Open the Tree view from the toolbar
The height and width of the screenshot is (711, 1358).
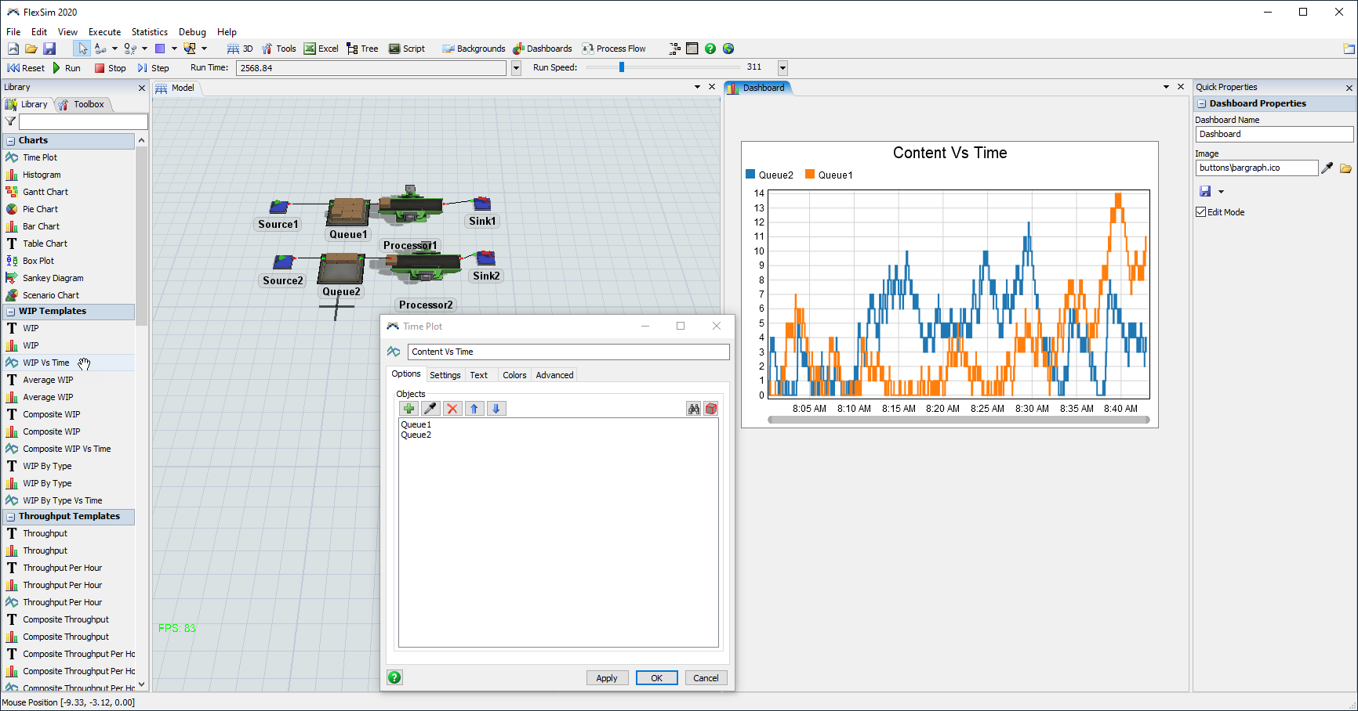pos(362,49)
